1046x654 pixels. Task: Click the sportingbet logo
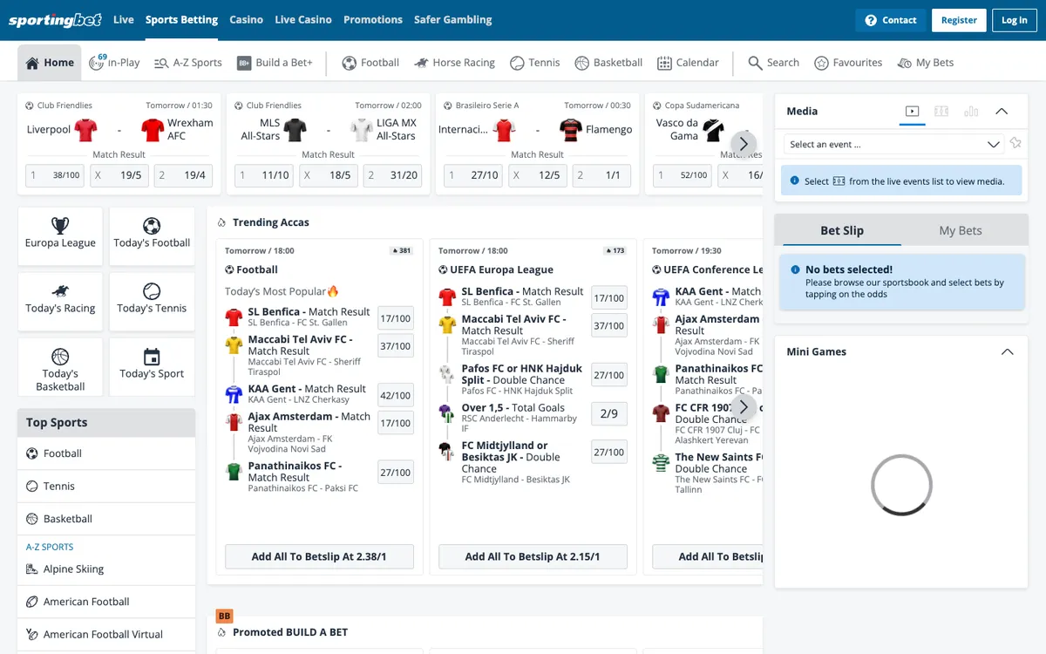55,20
